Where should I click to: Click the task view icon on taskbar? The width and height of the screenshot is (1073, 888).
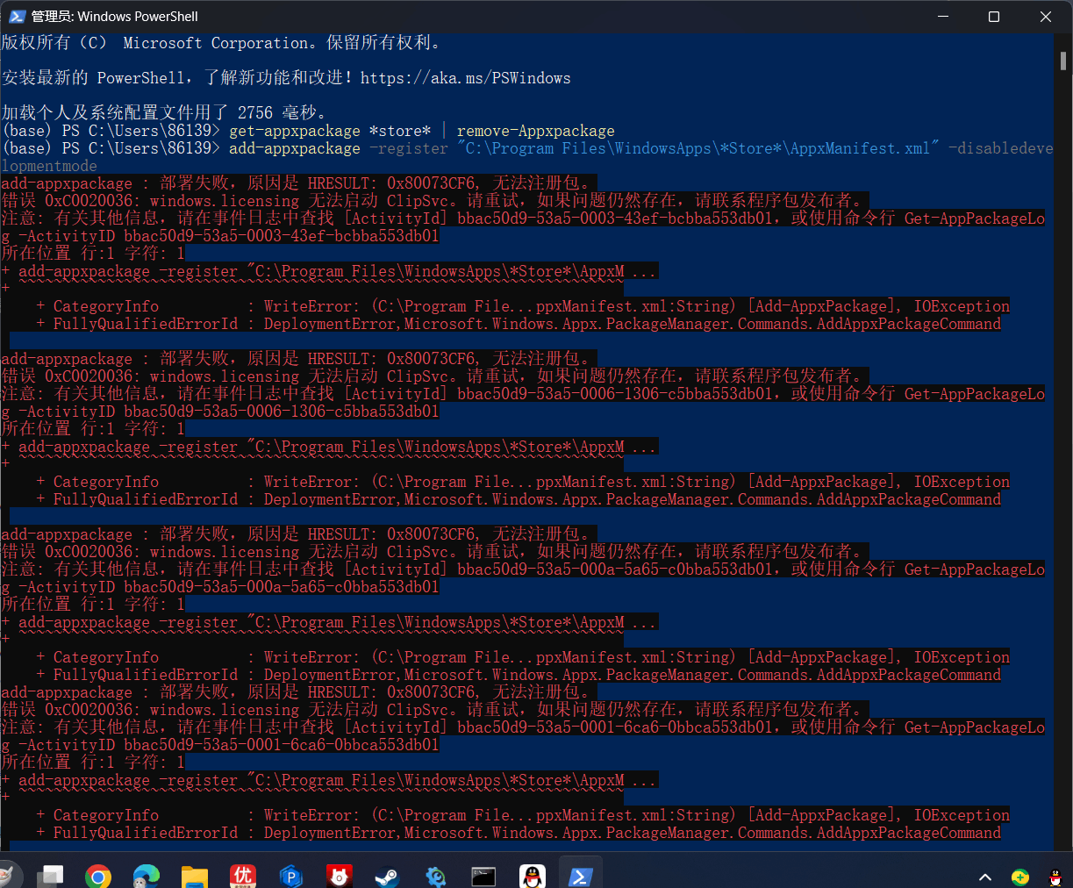50,876
